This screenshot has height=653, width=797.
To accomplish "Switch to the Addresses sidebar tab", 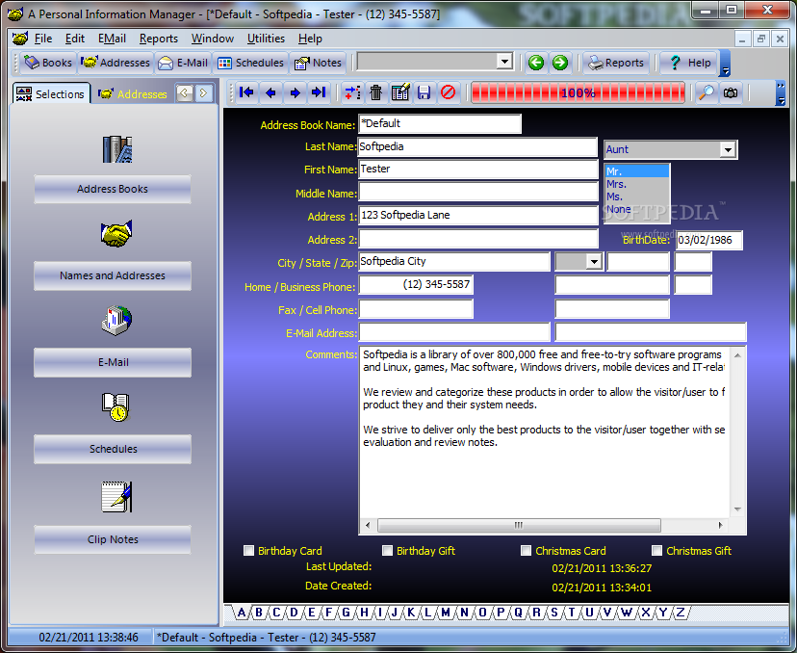I will 133,93.
